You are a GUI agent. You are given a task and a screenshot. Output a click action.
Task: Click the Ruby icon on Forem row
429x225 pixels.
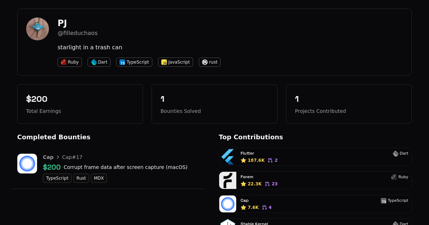394,177
